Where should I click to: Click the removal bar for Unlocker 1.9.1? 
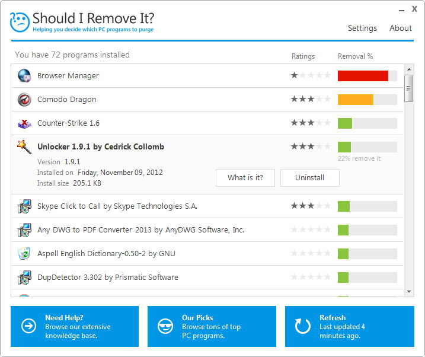pyautogui.click(x=368, y=147)
